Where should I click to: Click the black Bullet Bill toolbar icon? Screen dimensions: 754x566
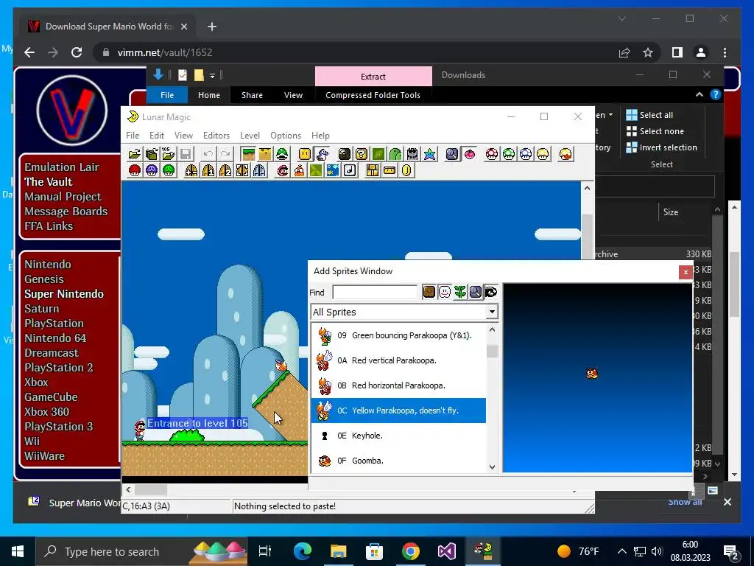click(345, 154)
